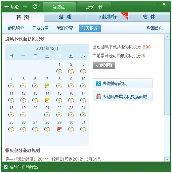Toggle the 启动时自动弹出 checkbox
The height and width of the screenshot is (173, 172).
pyautogui.click(x=6, y=167)
